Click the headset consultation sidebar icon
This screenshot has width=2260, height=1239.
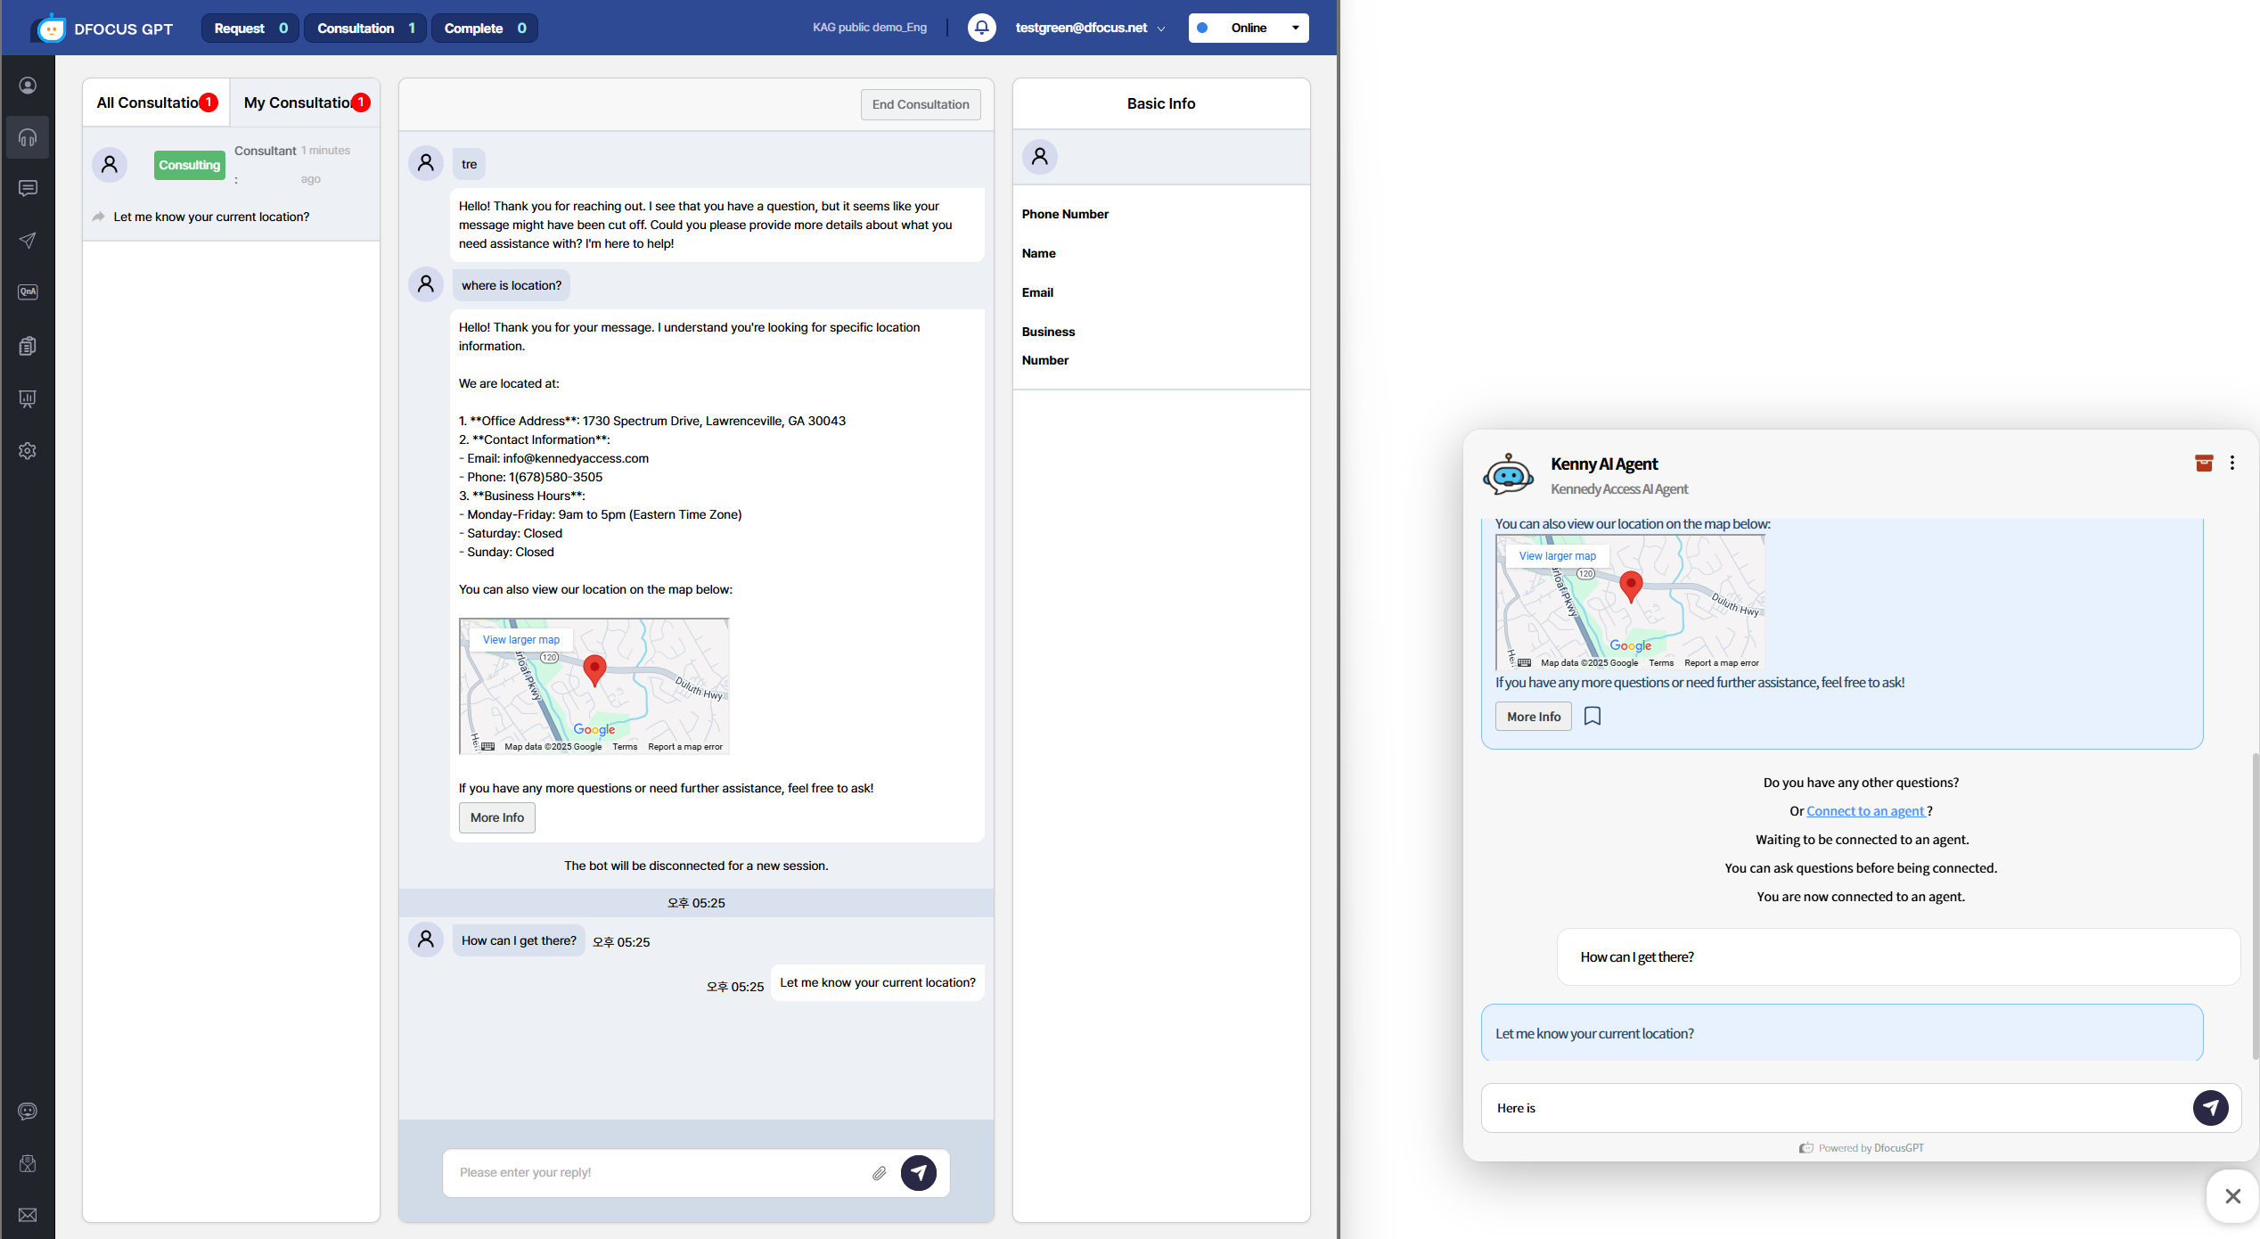tap(28, 137)
